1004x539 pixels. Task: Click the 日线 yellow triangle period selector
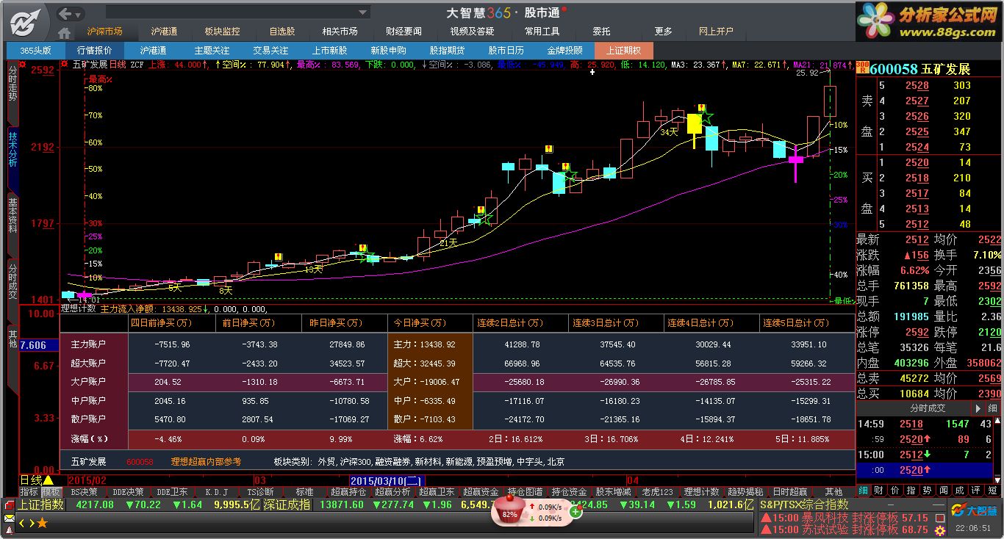point(37,480)
